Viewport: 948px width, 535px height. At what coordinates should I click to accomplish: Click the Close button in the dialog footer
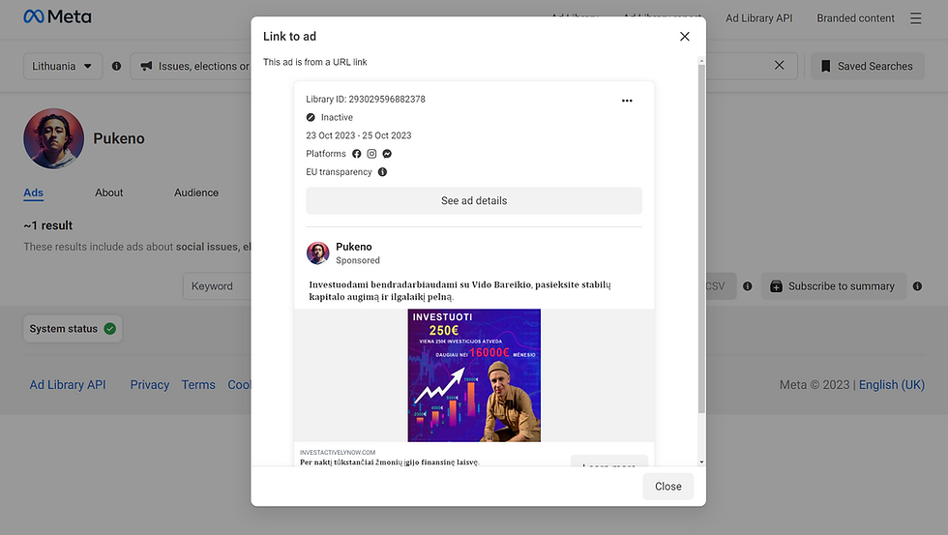[668, 486]
